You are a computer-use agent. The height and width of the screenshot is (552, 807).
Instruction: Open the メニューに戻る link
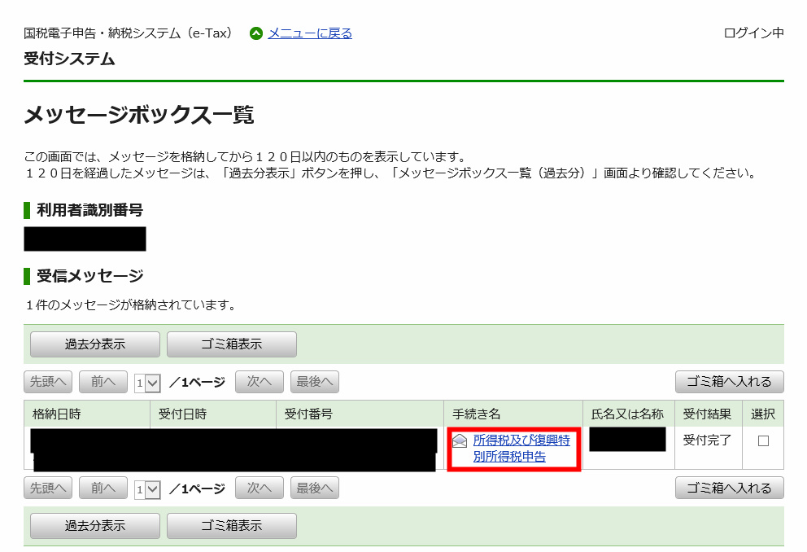pyautogui.click(x=310, y=33)
